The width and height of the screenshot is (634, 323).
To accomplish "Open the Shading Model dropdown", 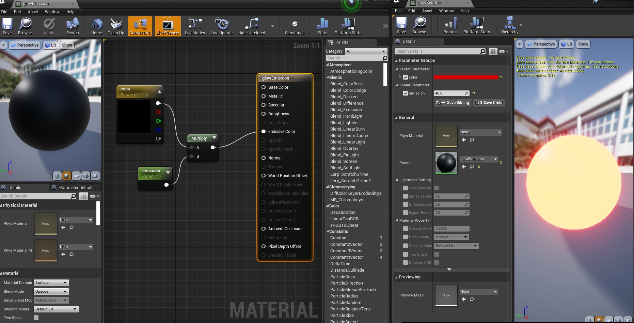I will click(x=56, y=309).
